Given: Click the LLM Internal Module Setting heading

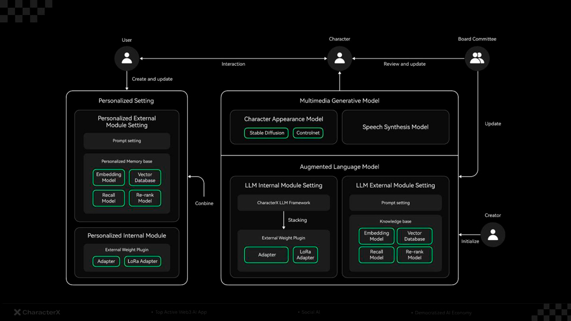Looking at the screenshot, I should pos(284,185).
